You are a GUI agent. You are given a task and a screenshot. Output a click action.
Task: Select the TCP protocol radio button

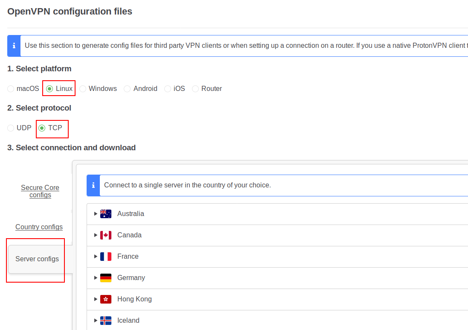[42, 128]
